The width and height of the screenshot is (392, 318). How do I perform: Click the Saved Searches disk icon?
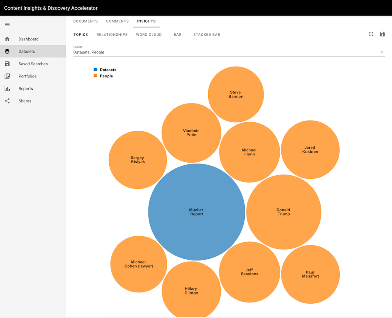[7, 64]
